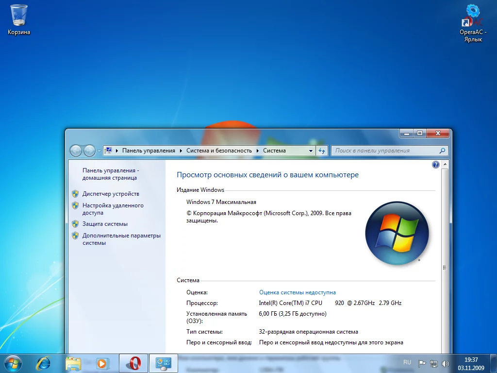Open Настройка удаленного доступа link
497x373 pixels.
tap(113, 209)
